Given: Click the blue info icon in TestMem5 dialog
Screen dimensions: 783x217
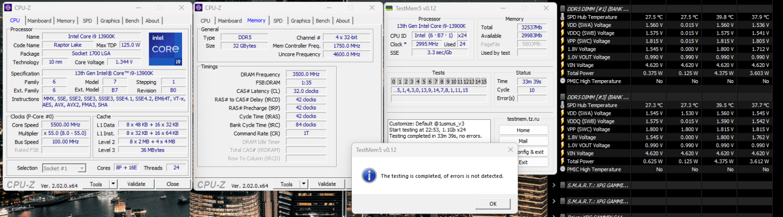Looking at the screenshot, I should pyautogui.click(x=369, y=175).
